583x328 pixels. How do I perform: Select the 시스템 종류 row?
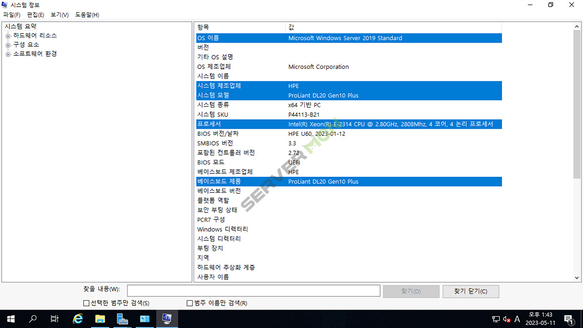click(349, 105)
